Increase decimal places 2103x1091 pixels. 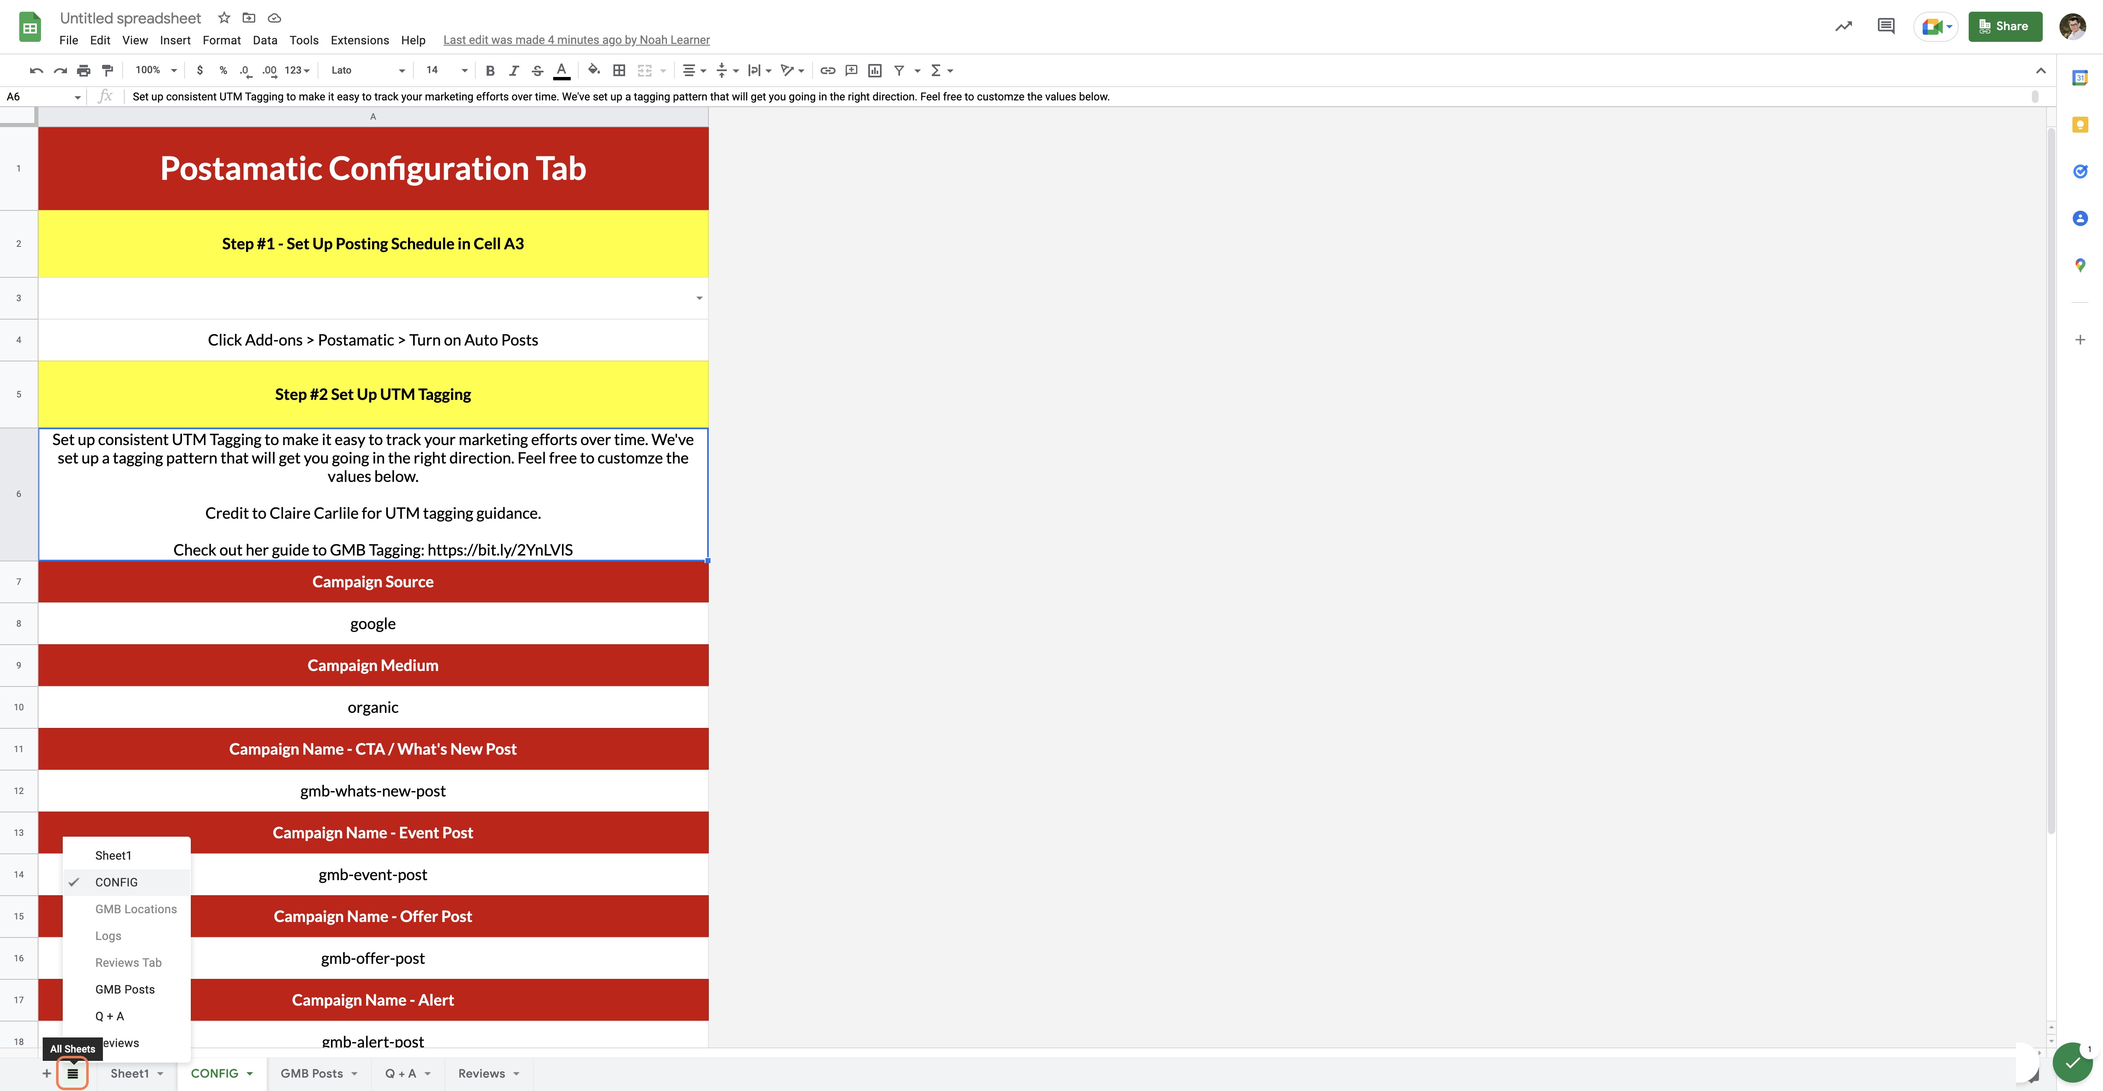point(269,71)
